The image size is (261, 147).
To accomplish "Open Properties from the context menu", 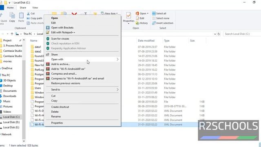I will pyautogui.click(x=83, y=123).
